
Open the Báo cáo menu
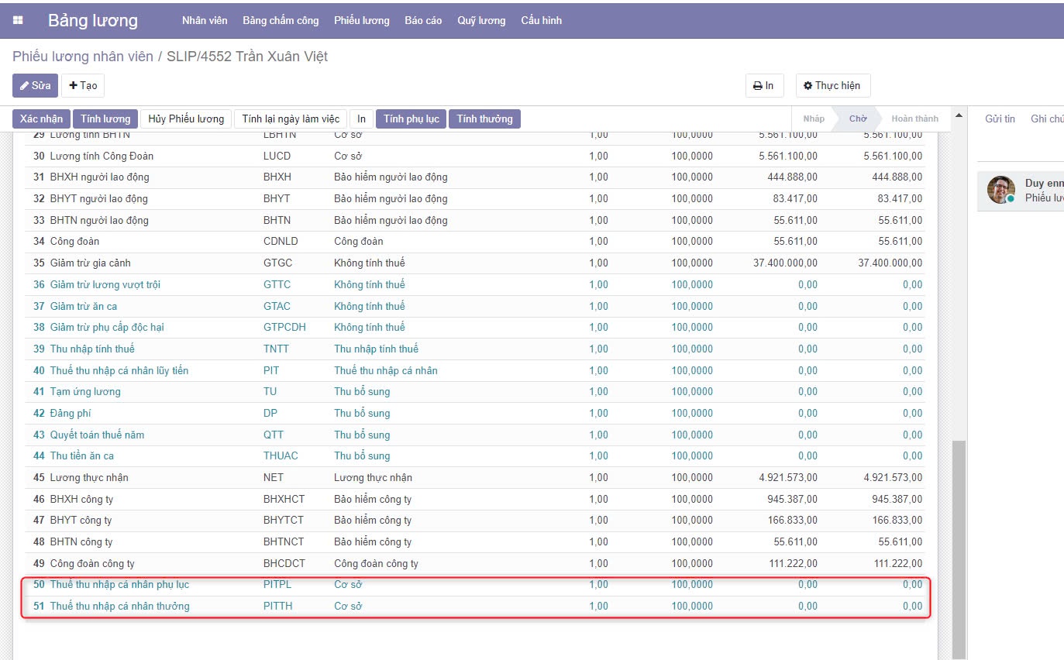pos(423,21)
